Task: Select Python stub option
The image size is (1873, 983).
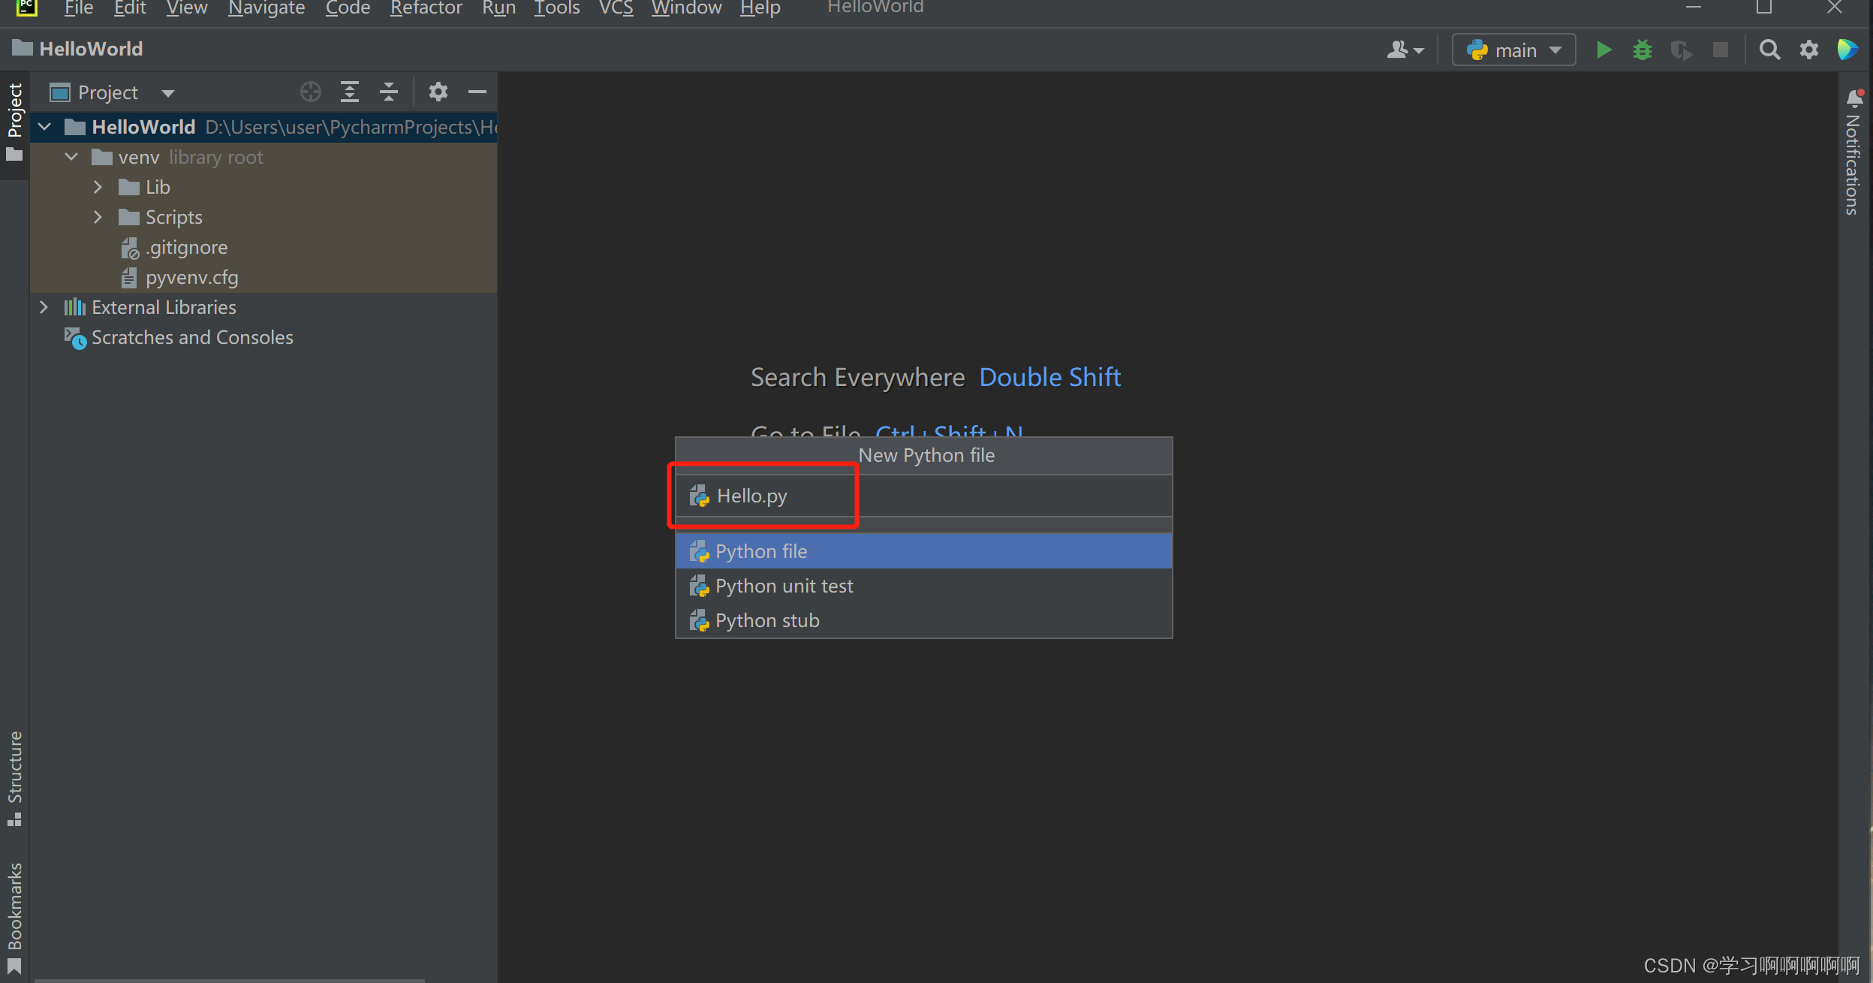Action: pyautogui.click(x=923, y=620)
